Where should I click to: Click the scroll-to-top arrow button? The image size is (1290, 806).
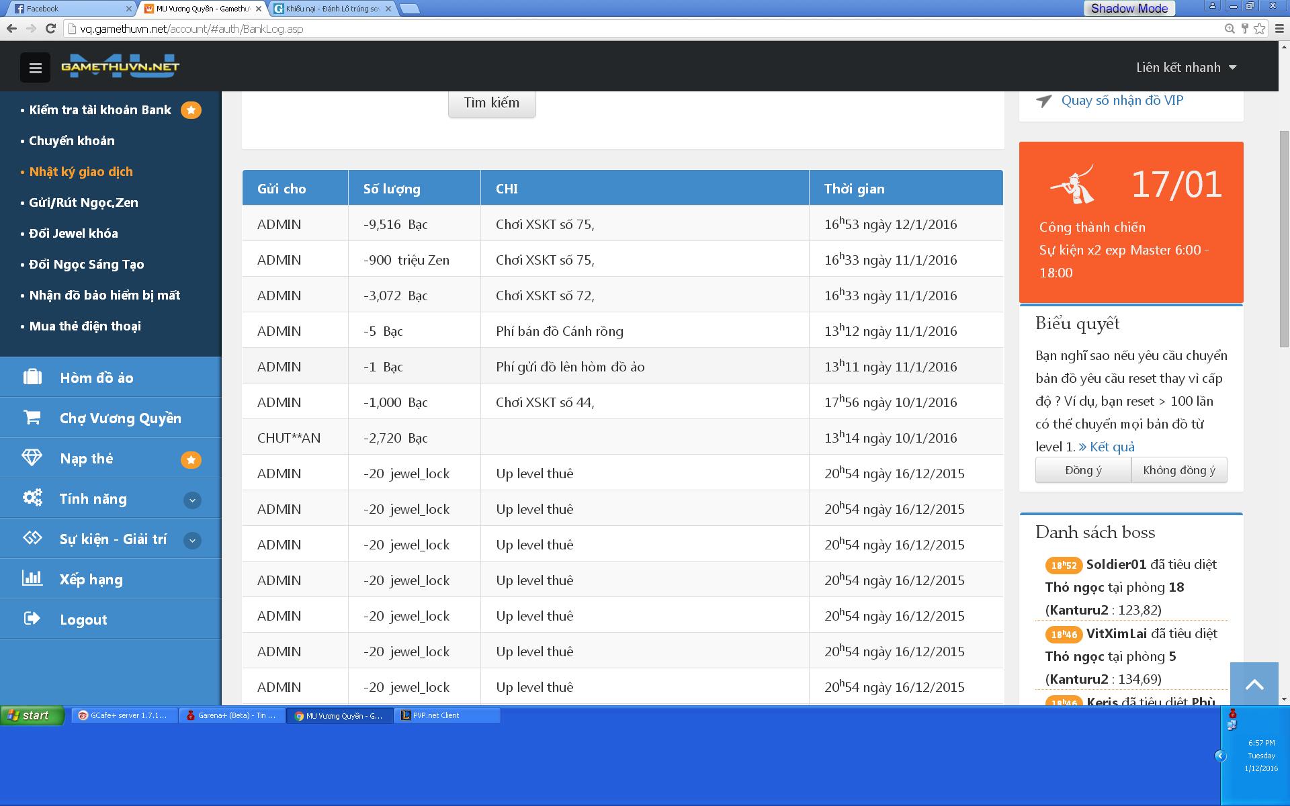click(1254, 684)
